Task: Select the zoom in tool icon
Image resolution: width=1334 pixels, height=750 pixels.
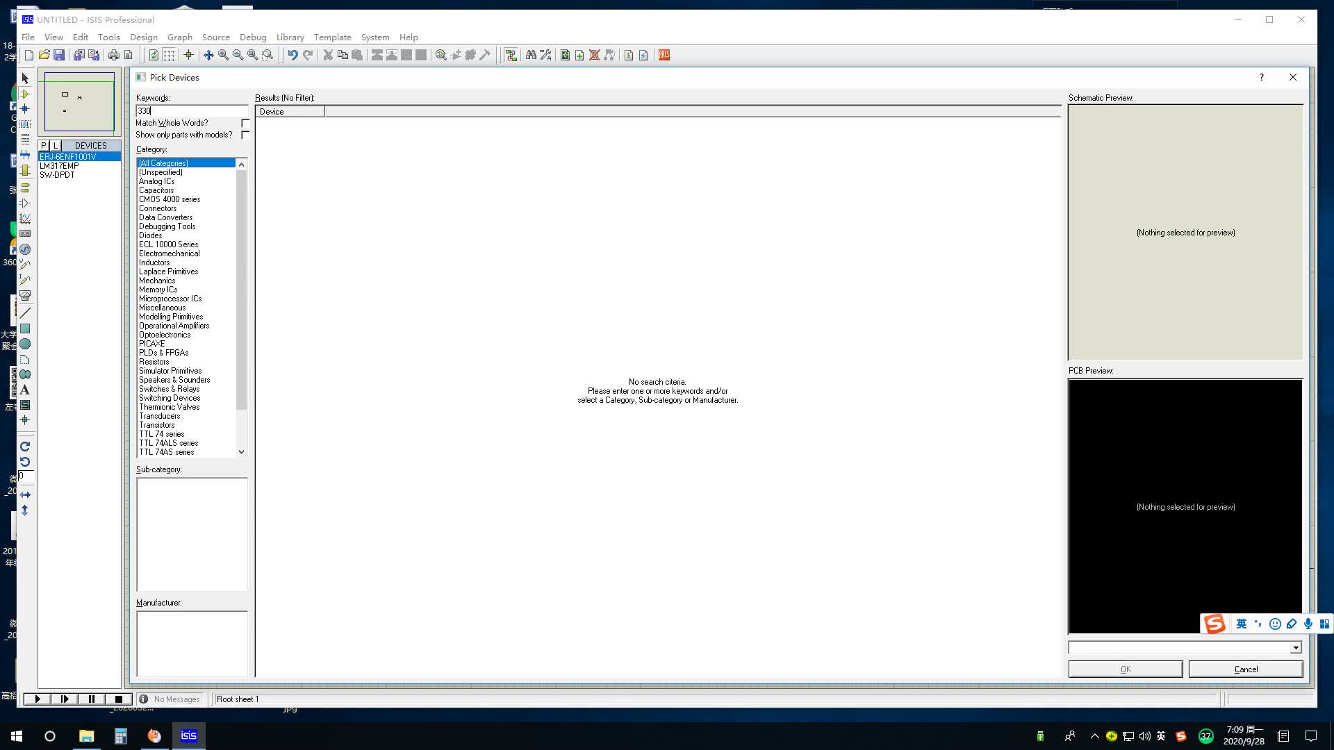Action: 222,55
